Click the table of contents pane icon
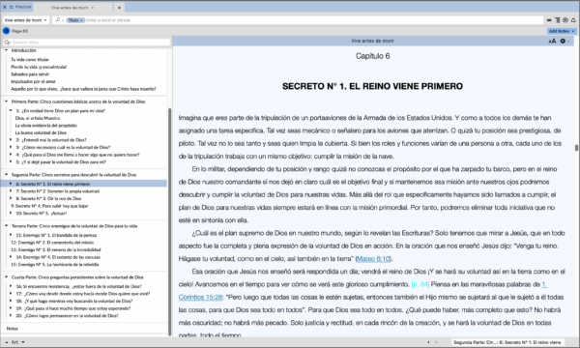Viewport: 580px width, 348px height. [557, 20]
